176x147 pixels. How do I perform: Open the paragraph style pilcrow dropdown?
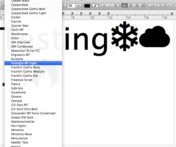(3, 6)
